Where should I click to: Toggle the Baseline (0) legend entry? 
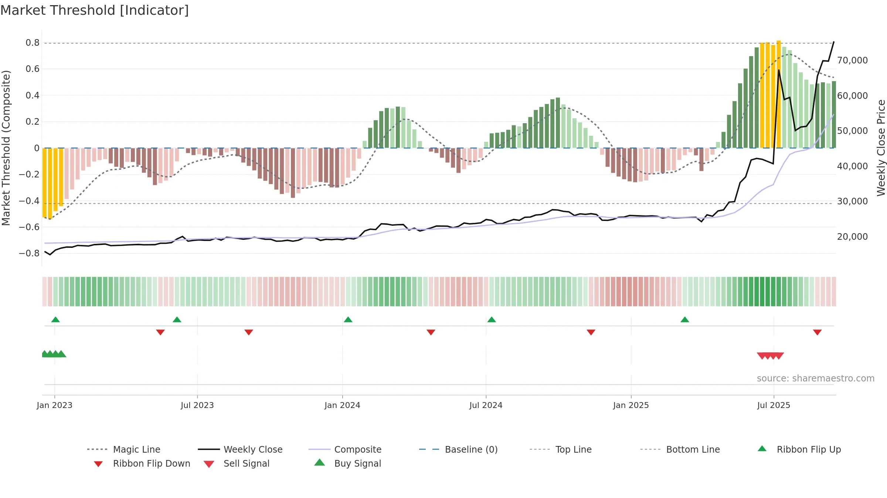tap(458, 449)
